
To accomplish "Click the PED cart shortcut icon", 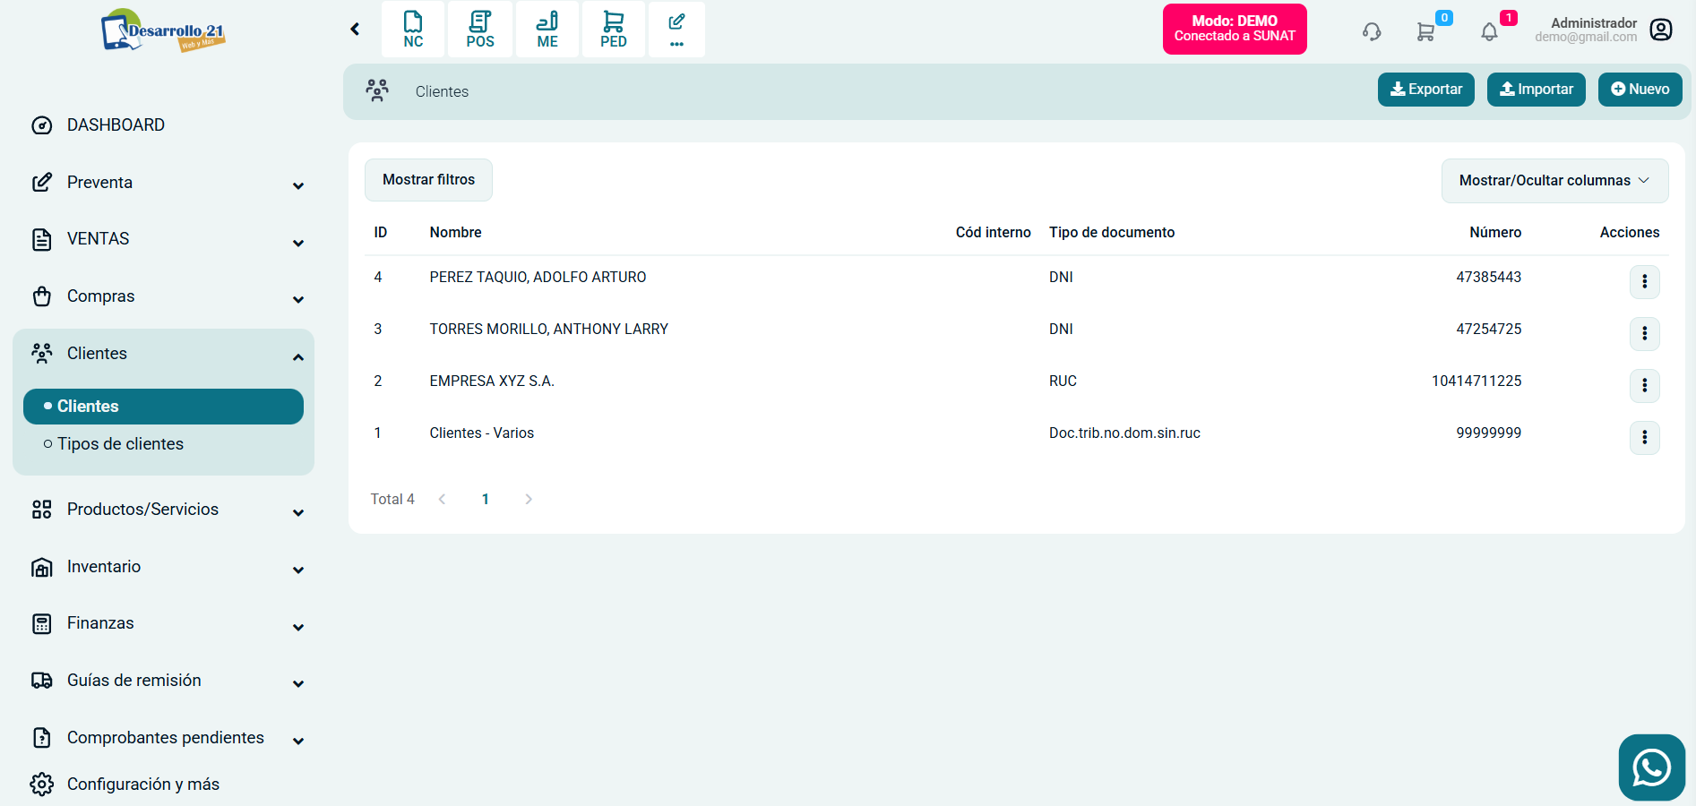I will (614, 30).
